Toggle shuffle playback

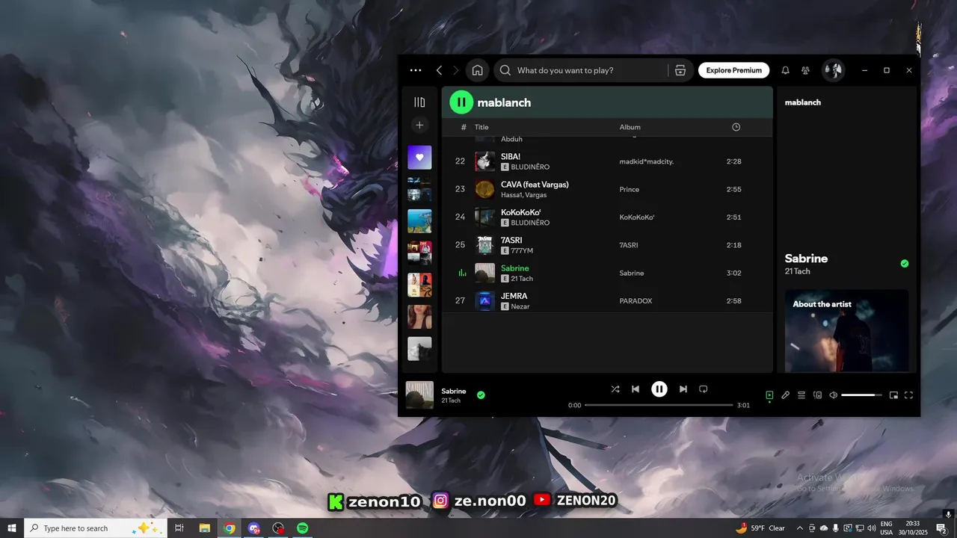pyautogui.click(x=615, y=389)
